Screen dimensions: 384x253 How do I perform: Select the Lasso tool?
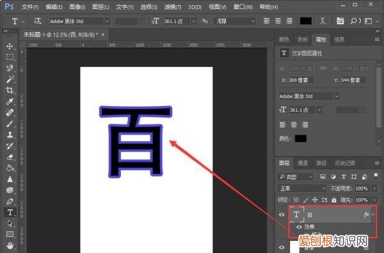coord(10,68)
